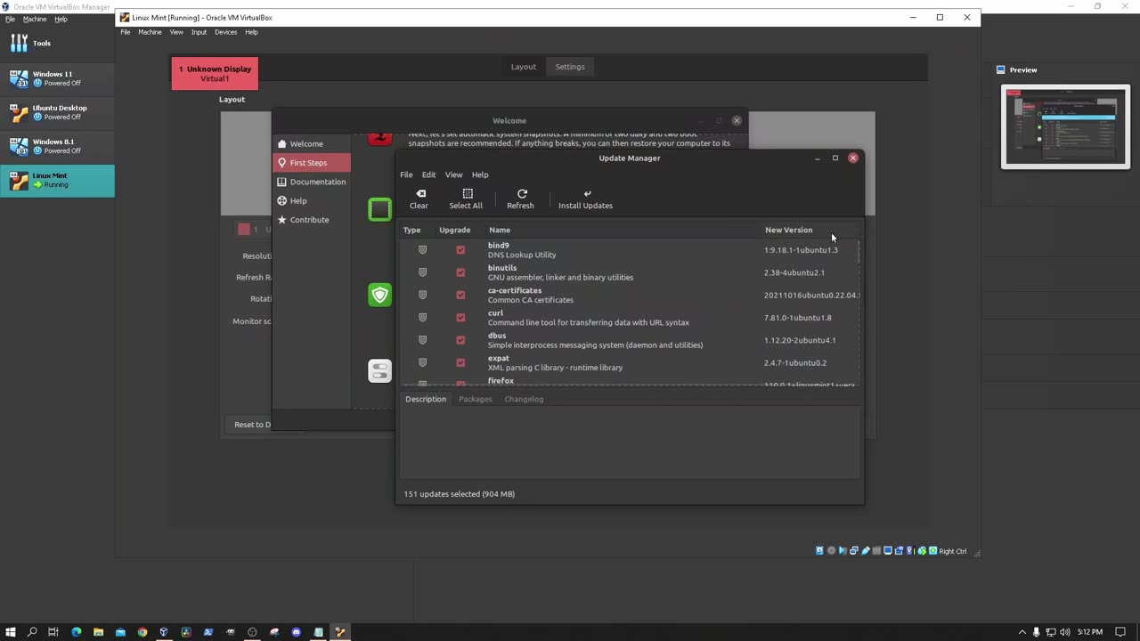Click the green square icon in Welcome window
Screen dimensions: 1140x641
point(380,209)
